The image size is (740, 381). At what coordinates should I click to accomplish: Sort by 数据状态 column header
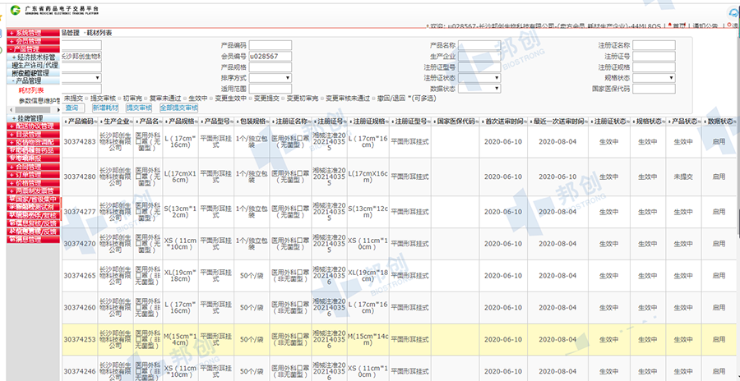735,122
